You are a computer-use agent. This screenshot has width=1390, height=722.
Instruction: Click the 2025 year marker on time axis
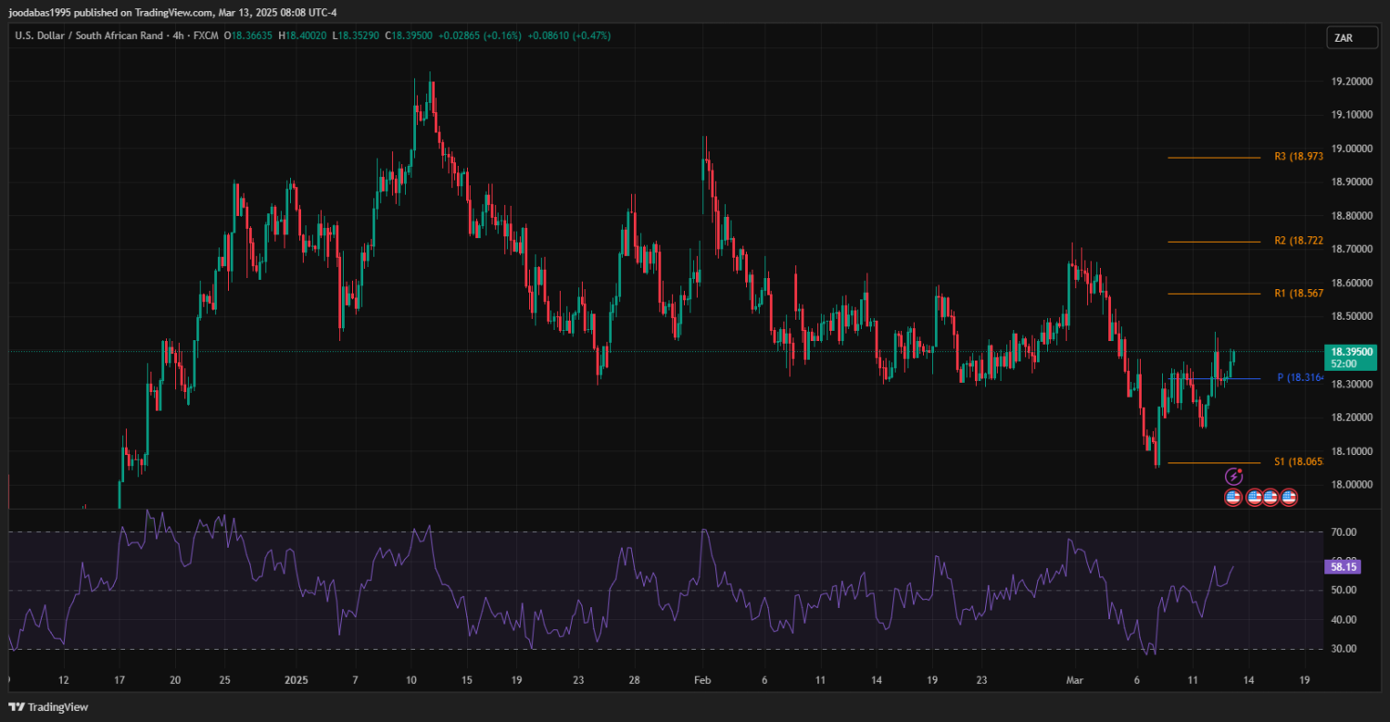[296, 680]
